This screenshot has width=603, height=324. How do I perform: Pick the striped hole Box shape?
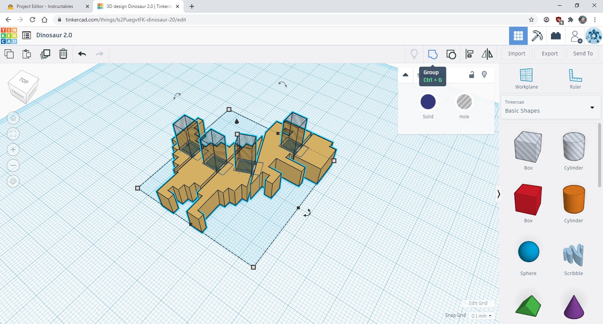(528, 147)
